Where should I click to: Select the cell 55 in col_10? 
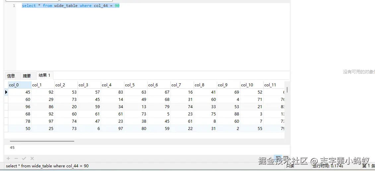tap(252, 129)
